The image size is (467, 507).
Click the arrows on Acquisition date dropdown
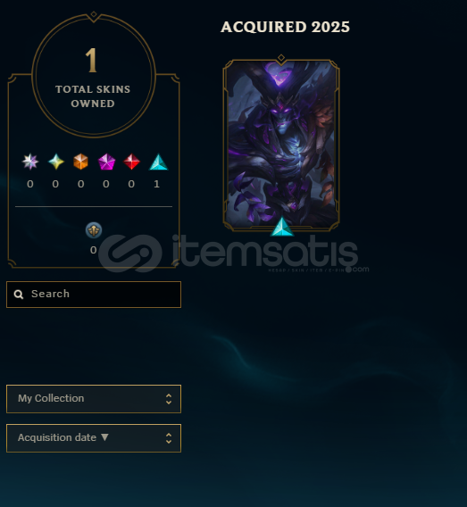point(169,438)
